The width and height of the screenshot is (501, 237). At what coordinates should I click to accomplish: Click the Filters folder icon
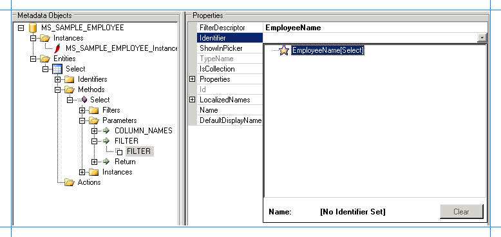pos(93,111)
